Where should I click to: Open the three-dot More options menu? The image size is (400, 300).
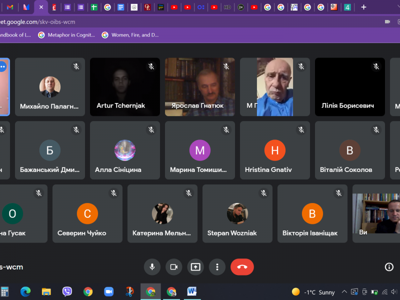coord(217,267)
